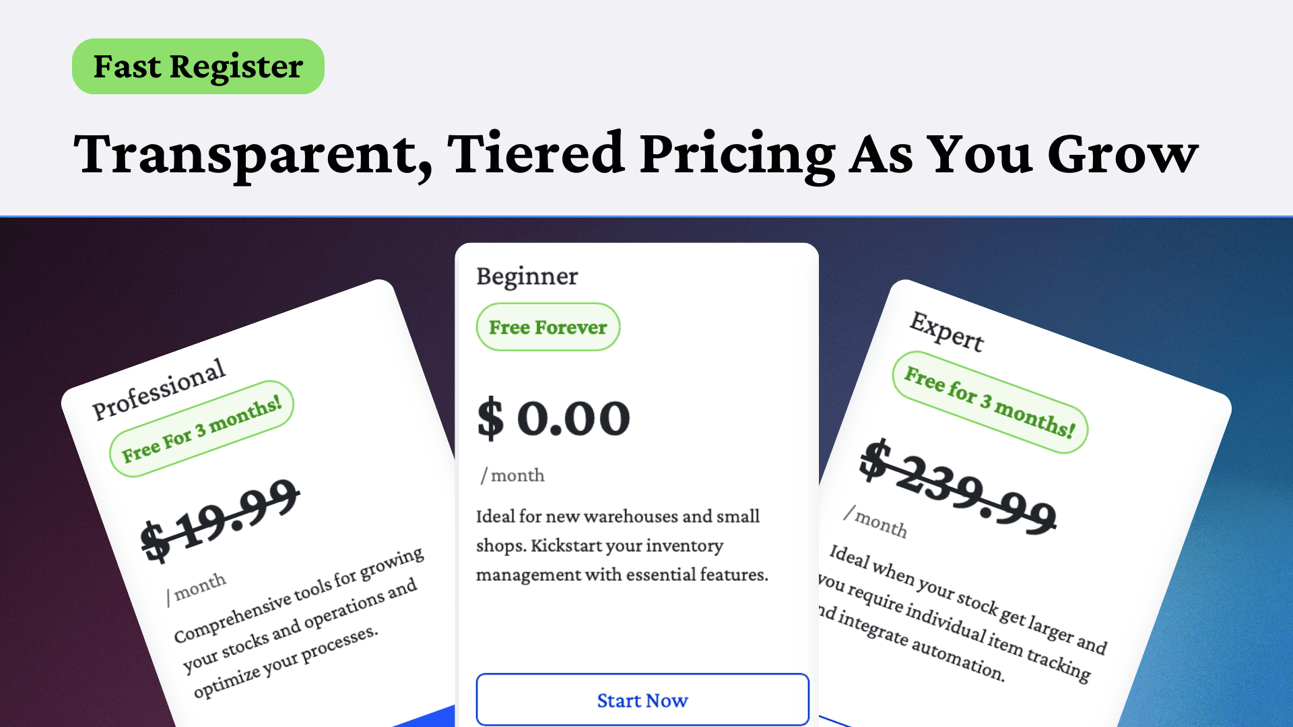The height and width of the screenshot is (727, 1293).
Task: Click the Expert plan description text
Action: (x=963, y=613)
